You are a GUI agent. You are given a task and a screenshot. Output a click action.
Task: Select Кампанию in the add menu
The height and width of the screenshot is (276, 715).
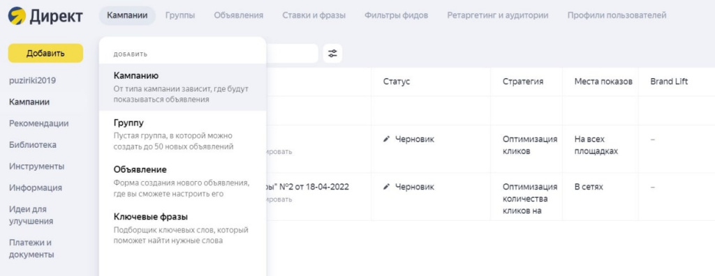coord(182,87)
